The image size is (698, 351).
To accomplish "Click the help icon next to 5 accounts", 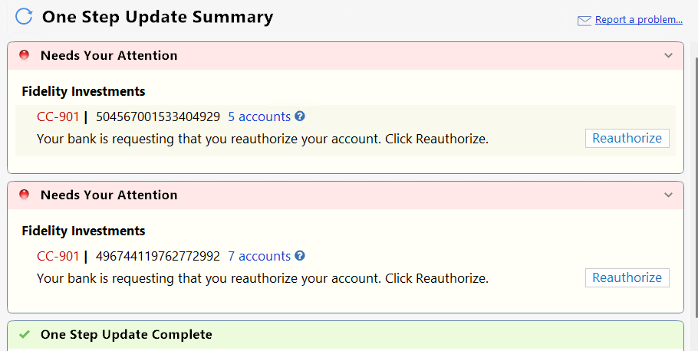I will pos(300,116).
